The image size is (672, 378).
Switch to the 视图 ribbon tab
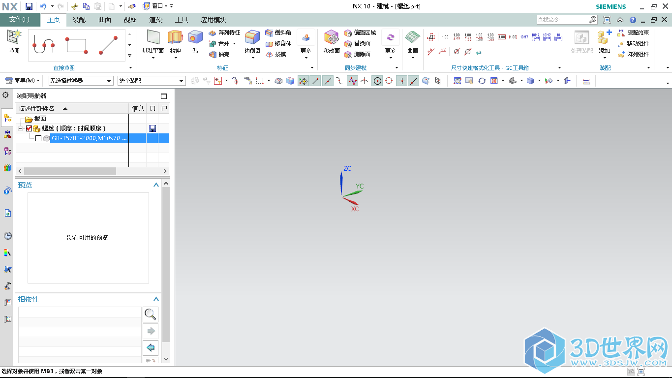pos(130,20)
